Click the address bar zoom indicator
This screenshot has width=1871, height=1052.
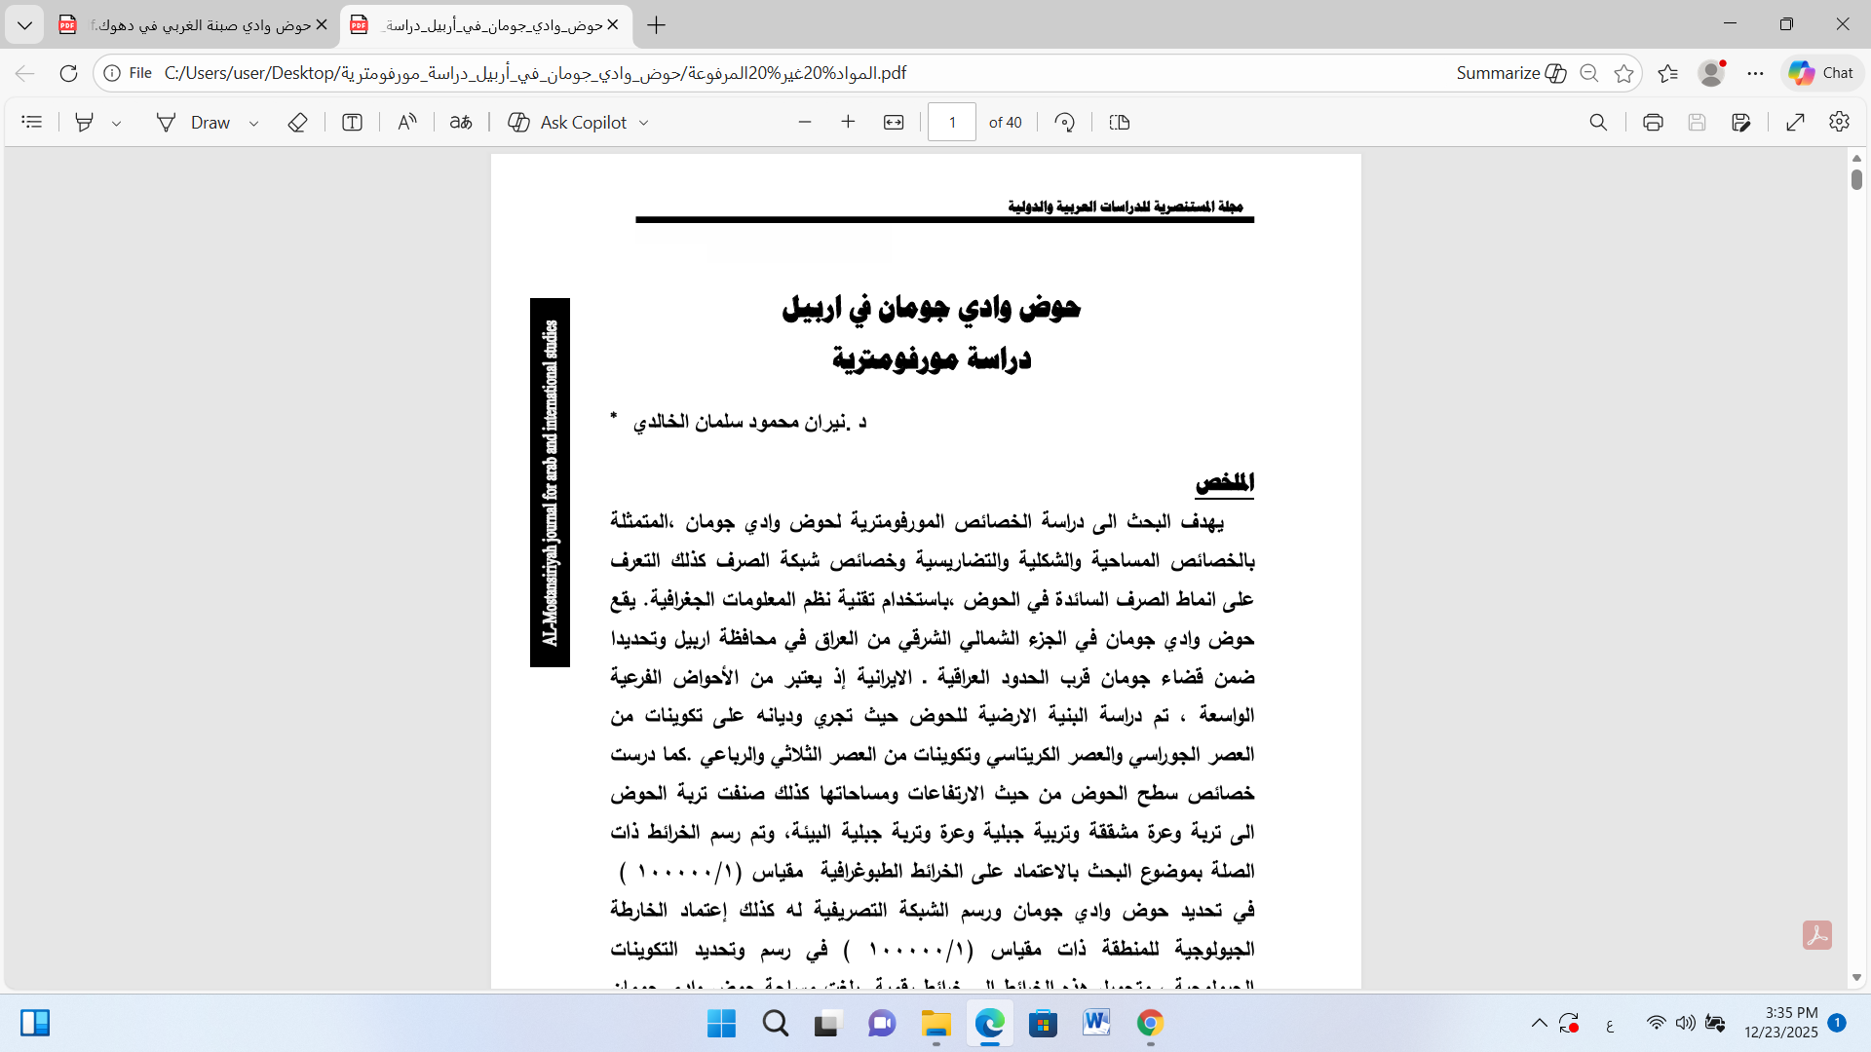1588,73
